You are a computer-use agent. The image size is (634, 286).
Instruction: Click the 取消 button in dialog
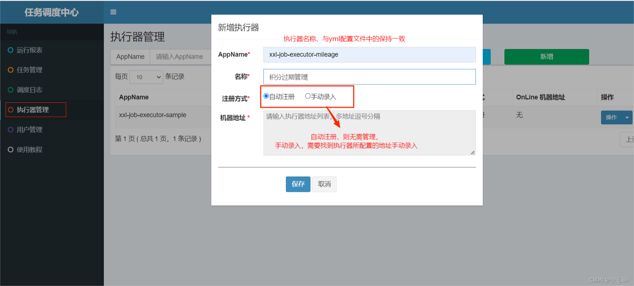(325, 184)
